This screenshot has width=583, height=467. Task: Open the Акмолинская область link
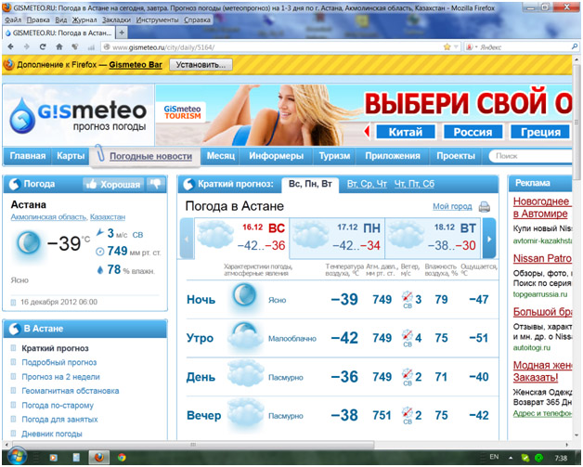[x=48, y=216]
